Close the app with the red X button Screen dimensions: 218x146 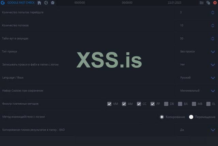[x=215, y=3]
